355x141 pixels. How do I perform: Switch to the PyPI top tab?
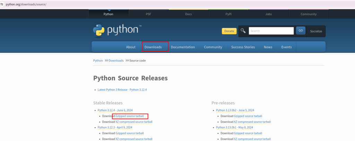228,14
